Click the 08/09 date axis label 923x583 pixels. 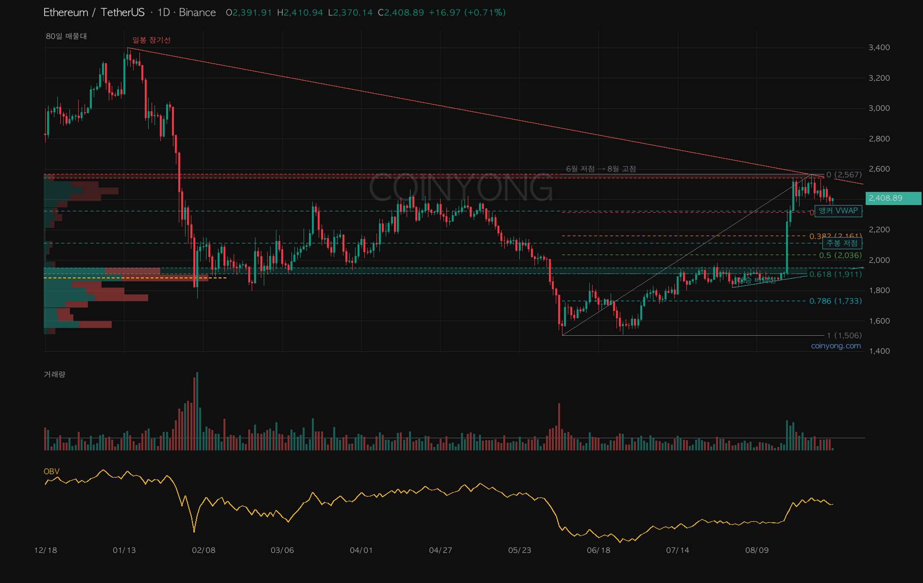[757, 550]
